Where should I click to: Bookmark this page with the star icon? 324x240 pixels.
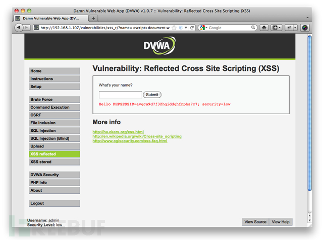click(174, 28)
